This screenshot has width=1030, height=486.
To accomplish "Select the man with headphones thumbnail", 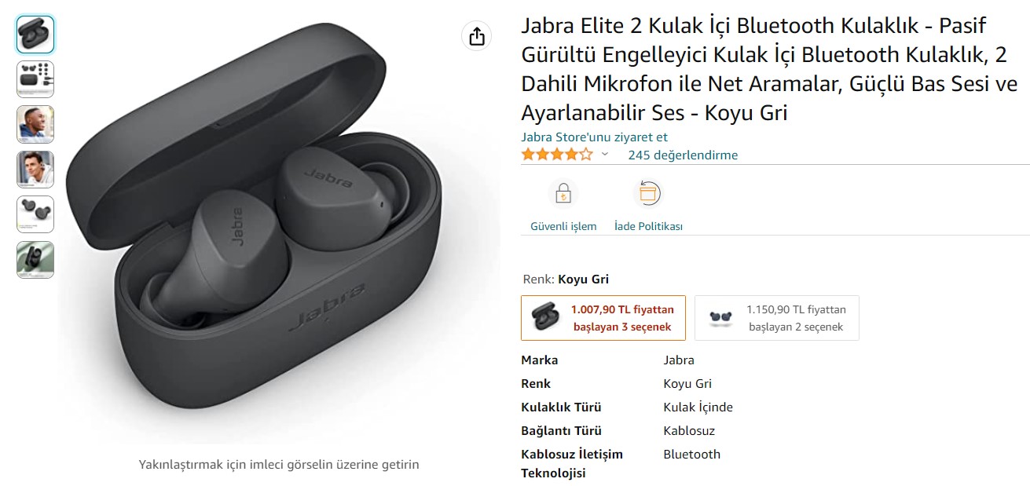I will [x=35, y=170].
